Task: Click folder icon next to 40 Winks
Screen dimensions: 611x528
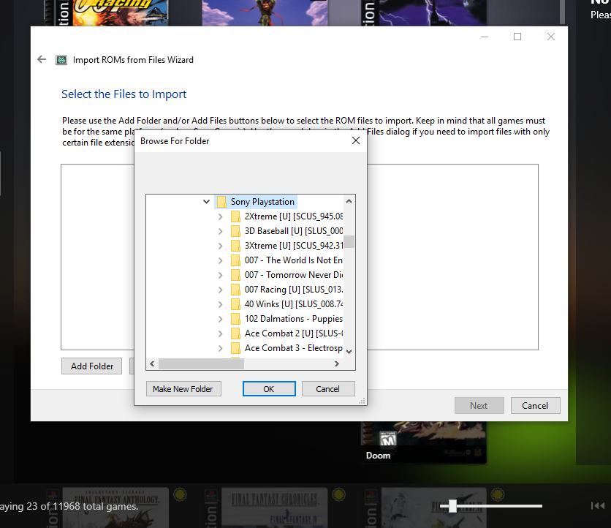Action: click(x=235, y=303)
